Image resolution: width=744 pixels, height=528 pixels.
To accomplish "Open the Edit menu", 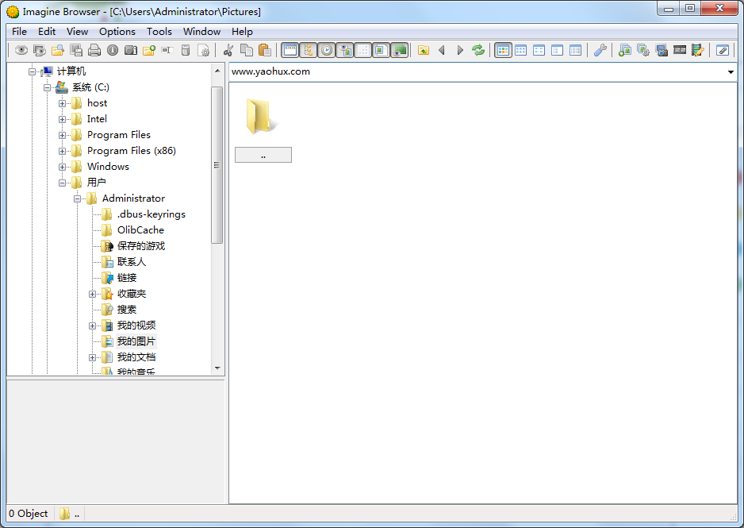I will (47, 32).
